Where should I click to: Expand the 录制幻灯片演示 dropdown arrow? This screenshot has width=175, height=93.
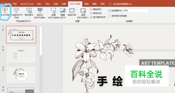[89, 18]
